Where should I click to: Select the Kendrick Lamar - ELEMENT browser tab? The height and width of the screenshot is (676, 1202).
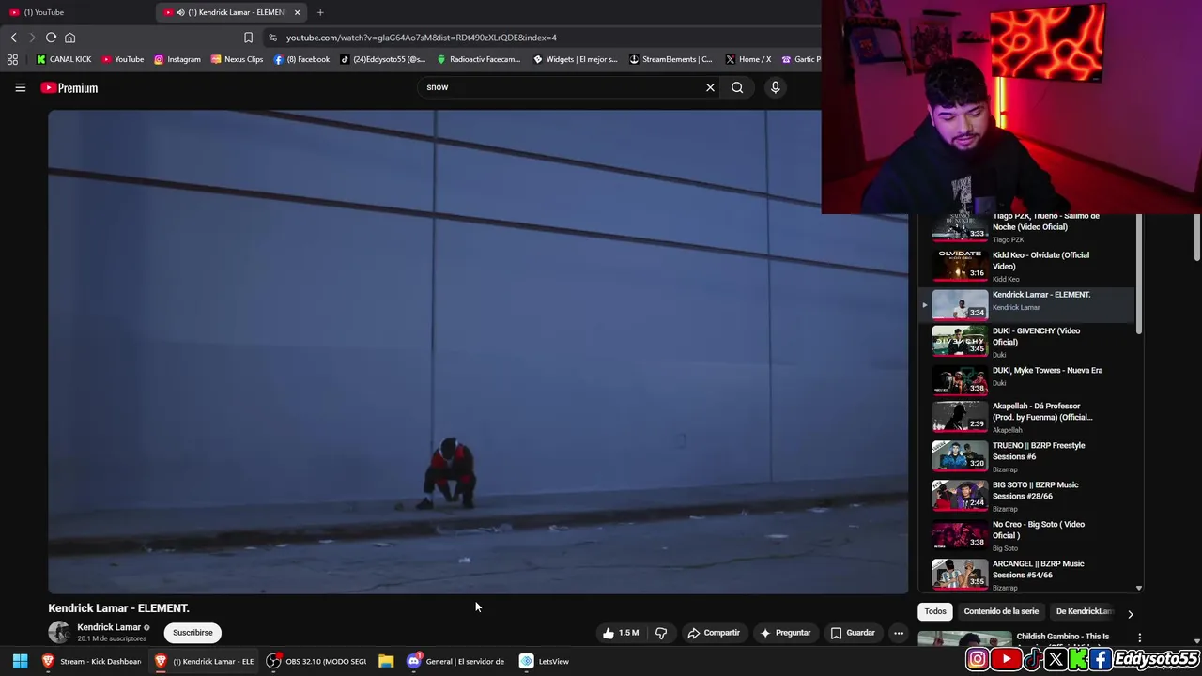point(231,12)
